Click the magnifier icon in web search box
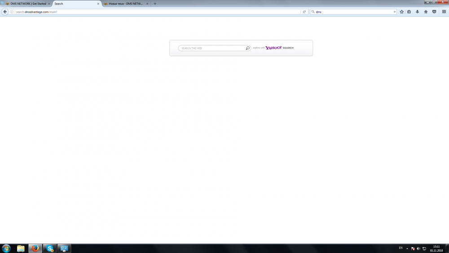 [x=247, y=48]
